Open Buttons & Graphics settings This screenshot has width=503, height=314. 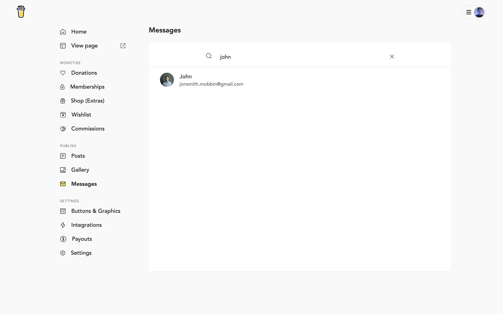click(95, 211)
